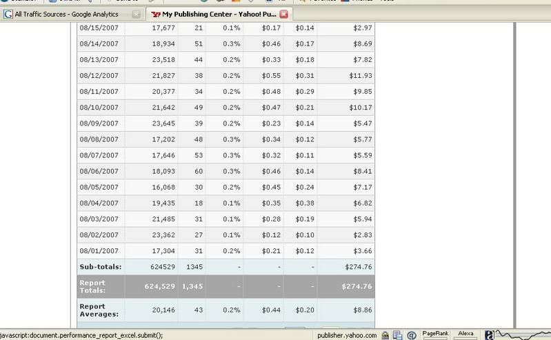Click publisher.yahoo.com domain in status bar
The height and width of the screenshot is (340, 551).
(348, 334)
